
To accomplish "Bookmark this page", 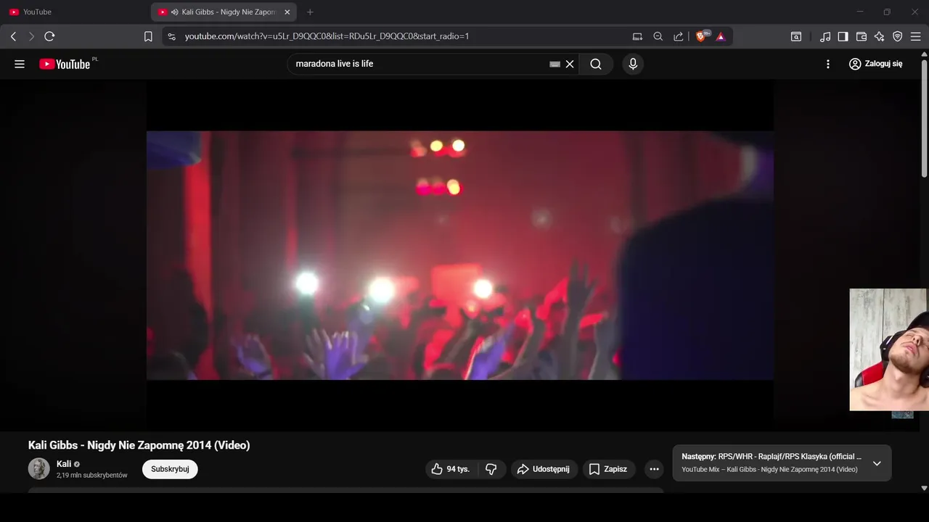I will 148,36.
